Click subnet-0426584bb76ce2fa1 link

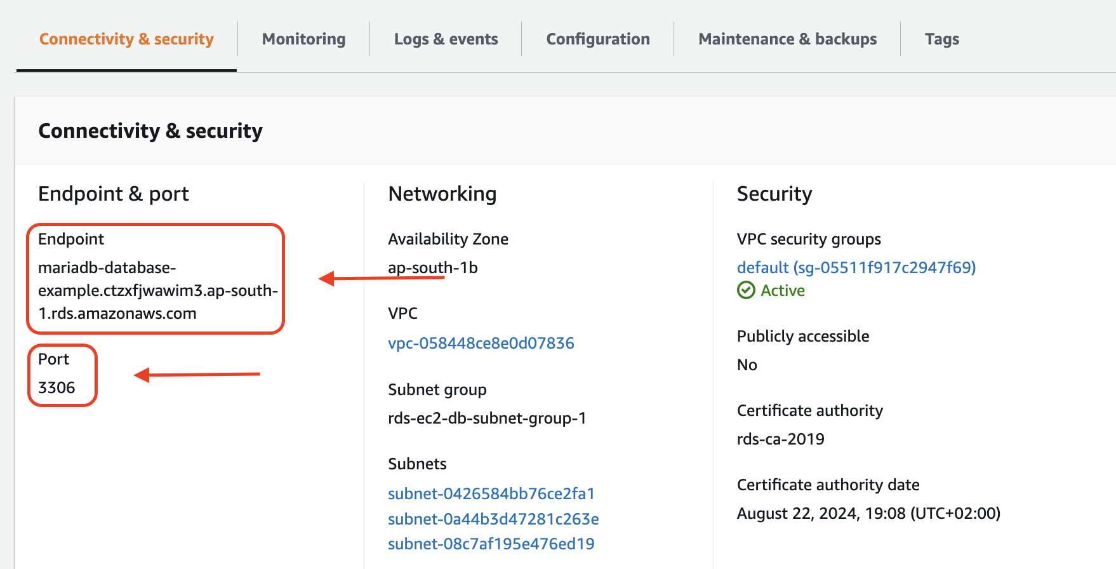(x=491, y=493)
